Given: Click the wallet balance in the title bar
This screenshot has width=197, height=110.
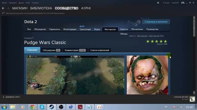Looking at the screenshot, I should 166,3.
